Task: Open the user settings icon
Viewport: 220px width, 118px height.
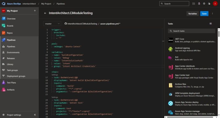Action: pyautogui.click(x=209, y=4)
